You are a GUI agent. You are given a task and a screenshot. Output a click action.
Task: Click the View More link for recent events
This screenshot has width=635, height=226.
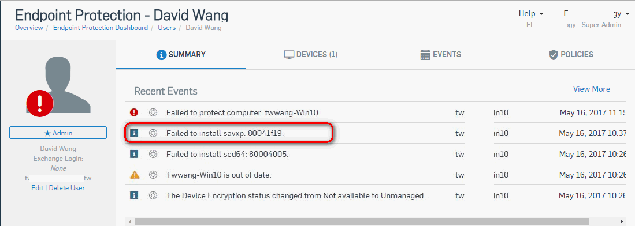[591, 89]
